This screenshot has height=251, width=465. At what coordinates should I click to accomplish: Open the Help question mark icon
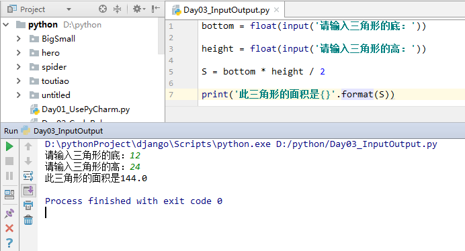pyautogui.click(x=9, y=243)
